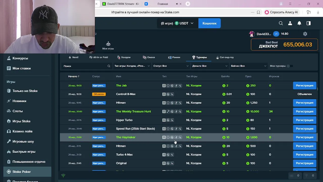Open the Centroll 8-Max tournament row
Viewport: 323px width, 182px height.
coord(189,94)
